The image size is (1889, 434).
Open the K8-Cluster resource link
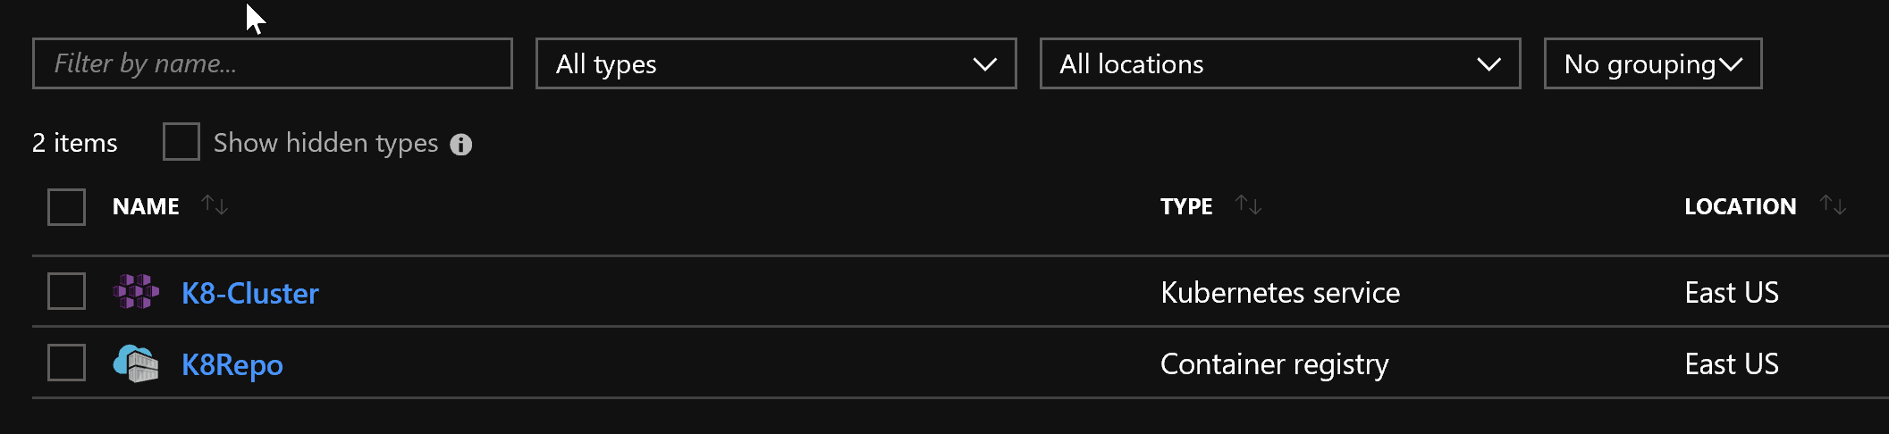pos(250,293)
